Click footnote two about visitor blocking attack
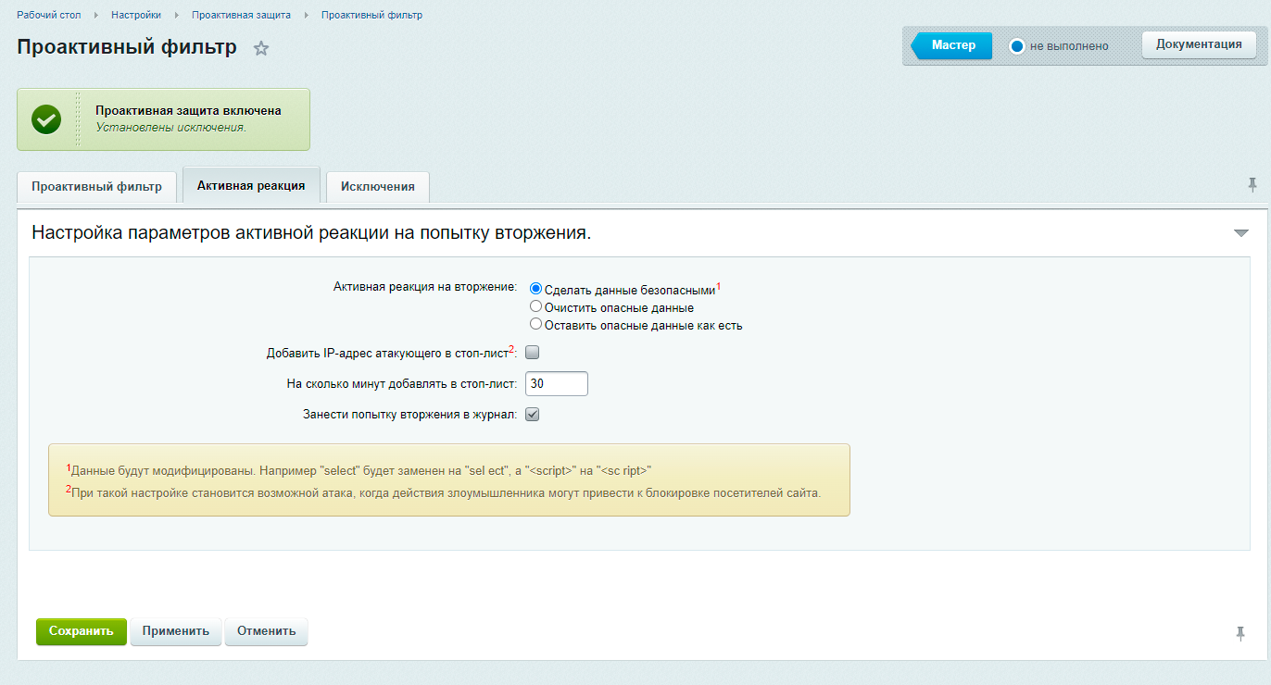The width and height of the screenshot is (1271, 685). point(443,492)
